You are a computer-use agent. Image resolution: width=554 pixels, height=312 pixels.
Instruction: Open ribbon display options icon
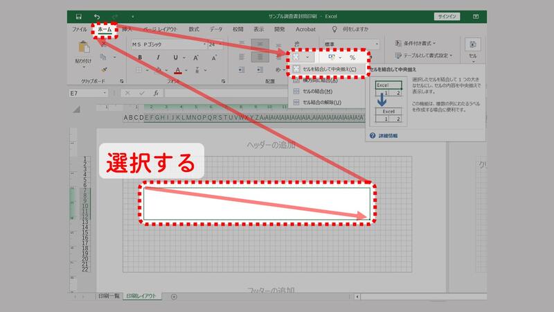[x=476, y=16]
